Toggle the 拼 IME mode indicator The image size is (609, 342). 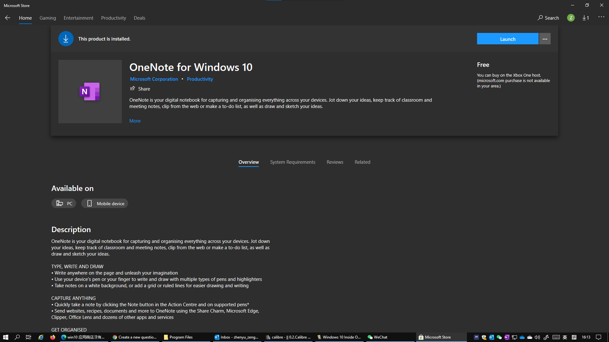[574, 337]
